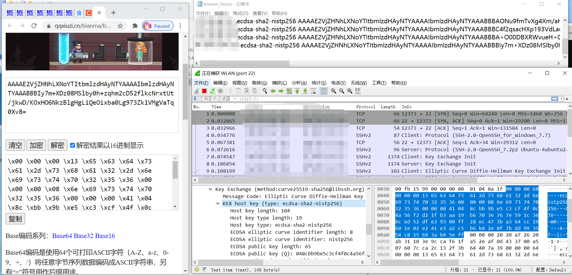Collapse the Key Exchange tree node
The height and width of the screenshot is (275, 572).
pos(210,189)
